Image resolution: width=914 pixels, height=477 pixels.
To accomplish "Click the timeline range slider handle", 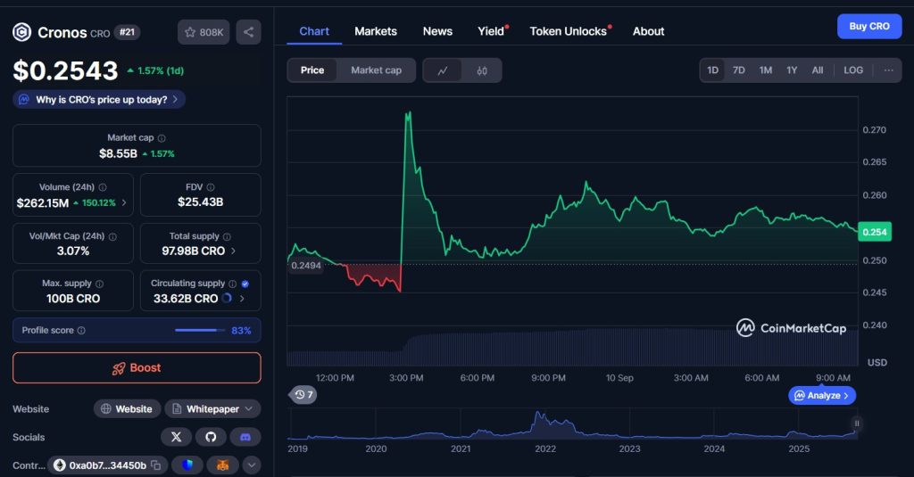I will [856, 424].
